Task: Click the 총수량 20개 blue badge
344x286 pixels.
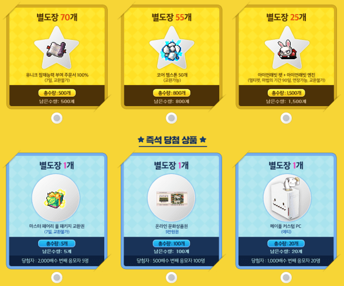Action: point(286,243)
